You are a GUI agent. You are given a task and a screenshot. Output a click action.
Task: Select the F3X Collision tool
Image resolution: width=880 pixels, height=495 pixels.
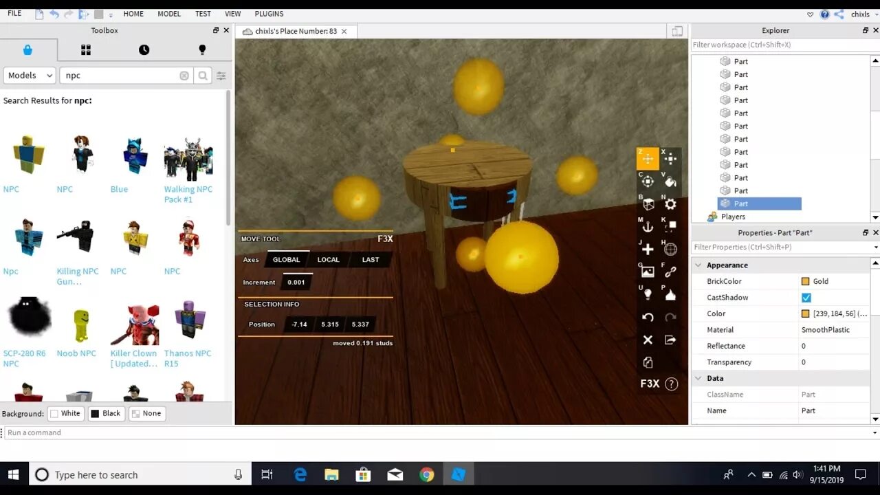pos(670,227)
